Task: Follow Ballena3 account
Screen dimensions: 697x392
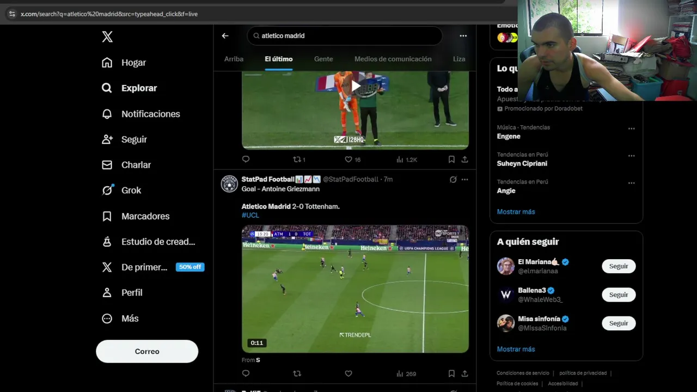Action: click(619, 295)
